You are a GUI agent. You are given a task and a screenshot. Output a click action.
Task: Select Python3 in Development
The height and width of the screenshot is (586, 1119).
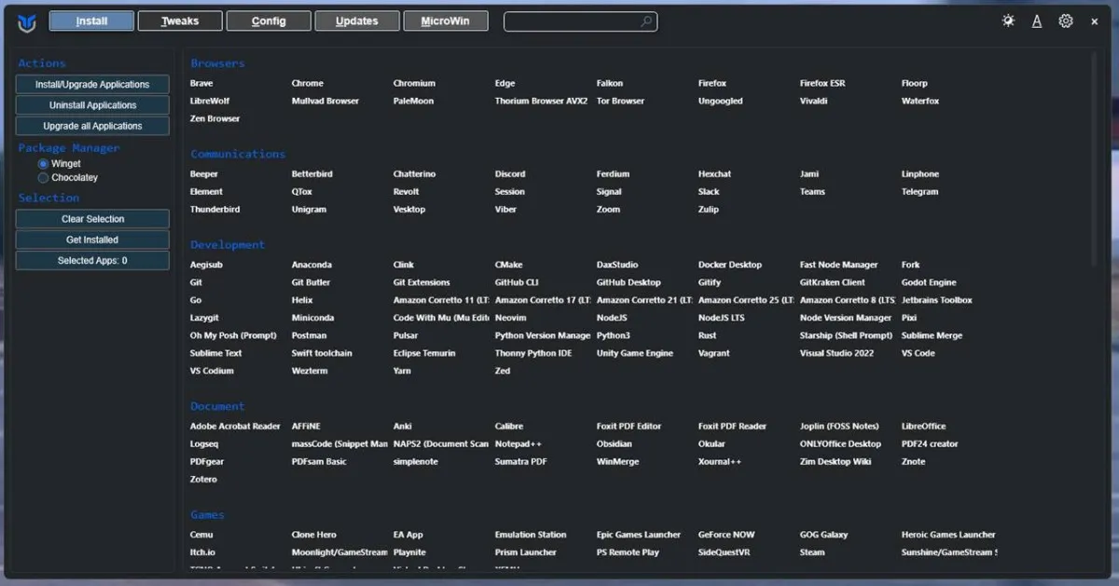point(614,335)
